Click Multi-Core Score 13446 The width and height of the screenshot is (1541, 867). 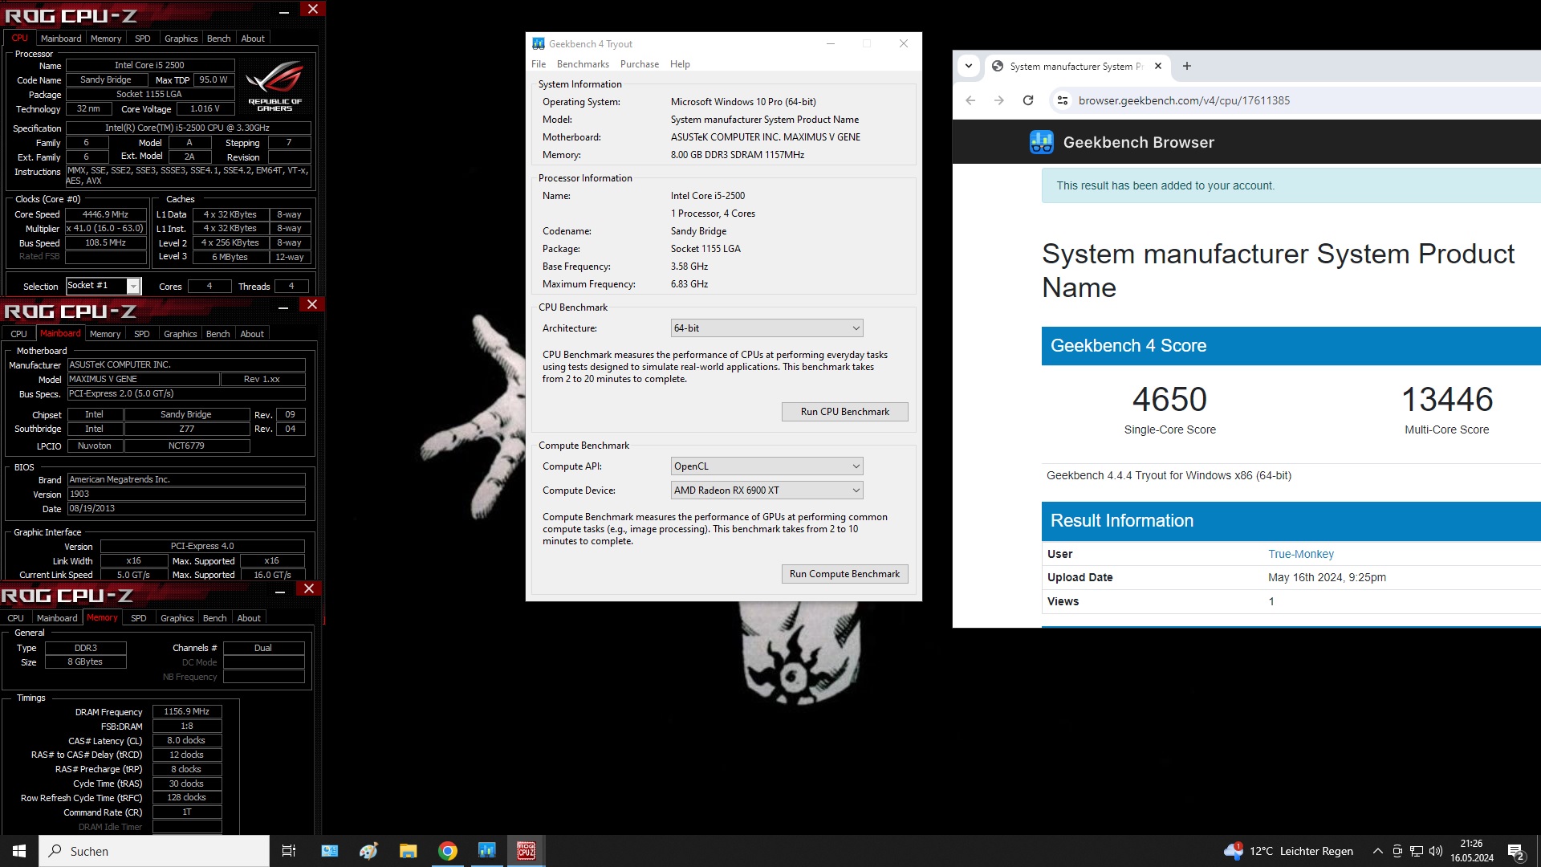pyautogui.click(x=1446, y=400)
